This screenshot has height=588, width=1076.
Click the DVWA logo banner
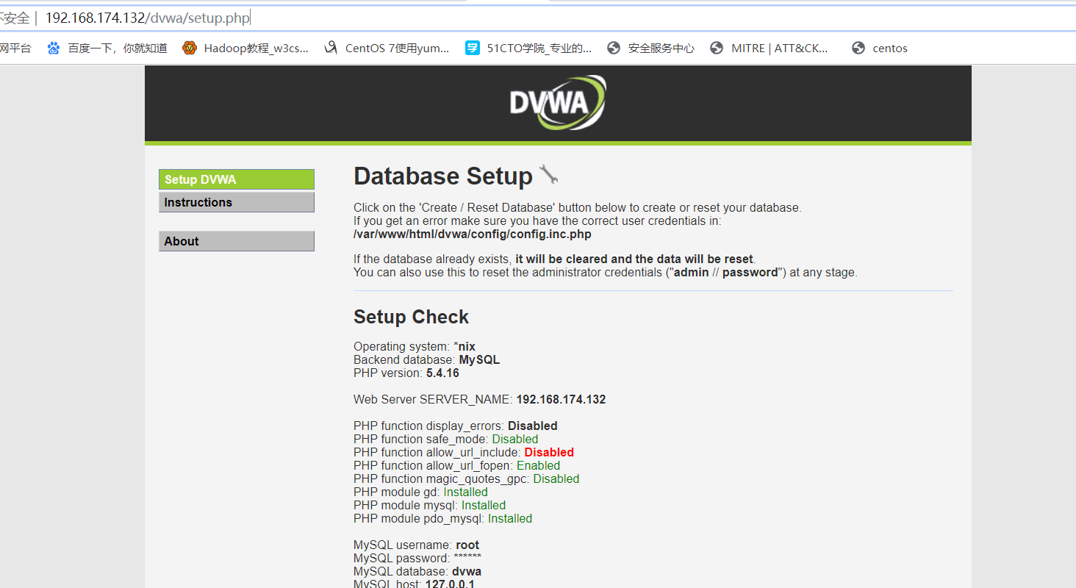click(x=557, y=102)
